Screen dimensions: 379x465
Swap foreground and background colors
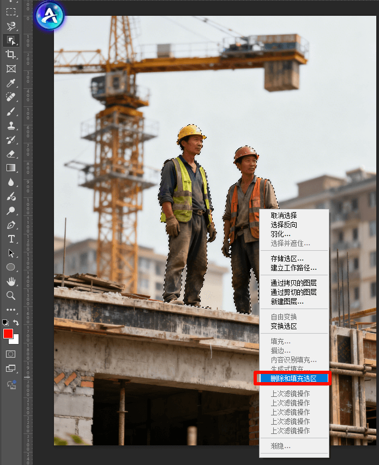[16, 323]
